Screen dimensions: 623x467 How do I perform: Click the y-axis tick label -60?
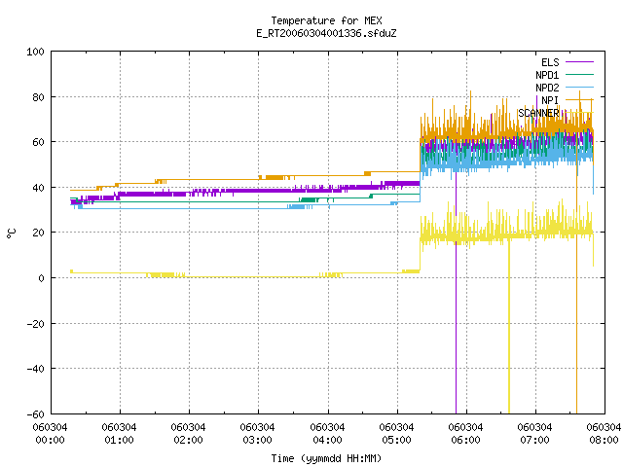(x=35, y=414)
